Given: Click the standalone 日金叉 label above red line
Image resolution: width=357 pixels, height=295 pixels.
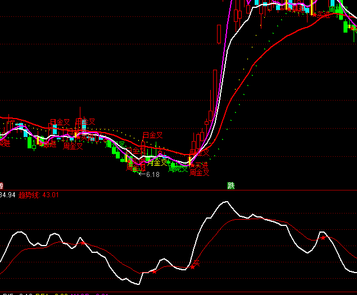Looking at the screenshot, I should pos(152,135).
